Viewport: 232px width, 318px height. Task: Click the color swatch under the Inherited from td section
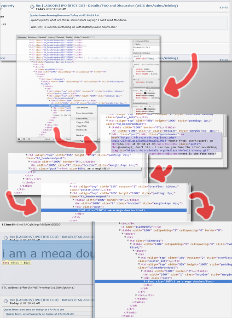point(145,93)
